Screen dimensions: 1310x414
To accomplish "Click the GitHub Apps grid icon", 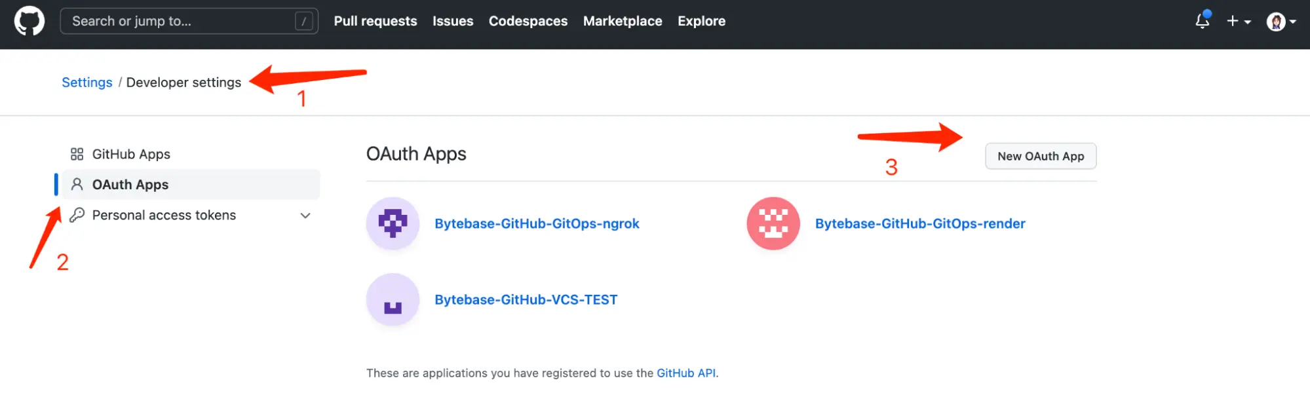I will point(77,154).
